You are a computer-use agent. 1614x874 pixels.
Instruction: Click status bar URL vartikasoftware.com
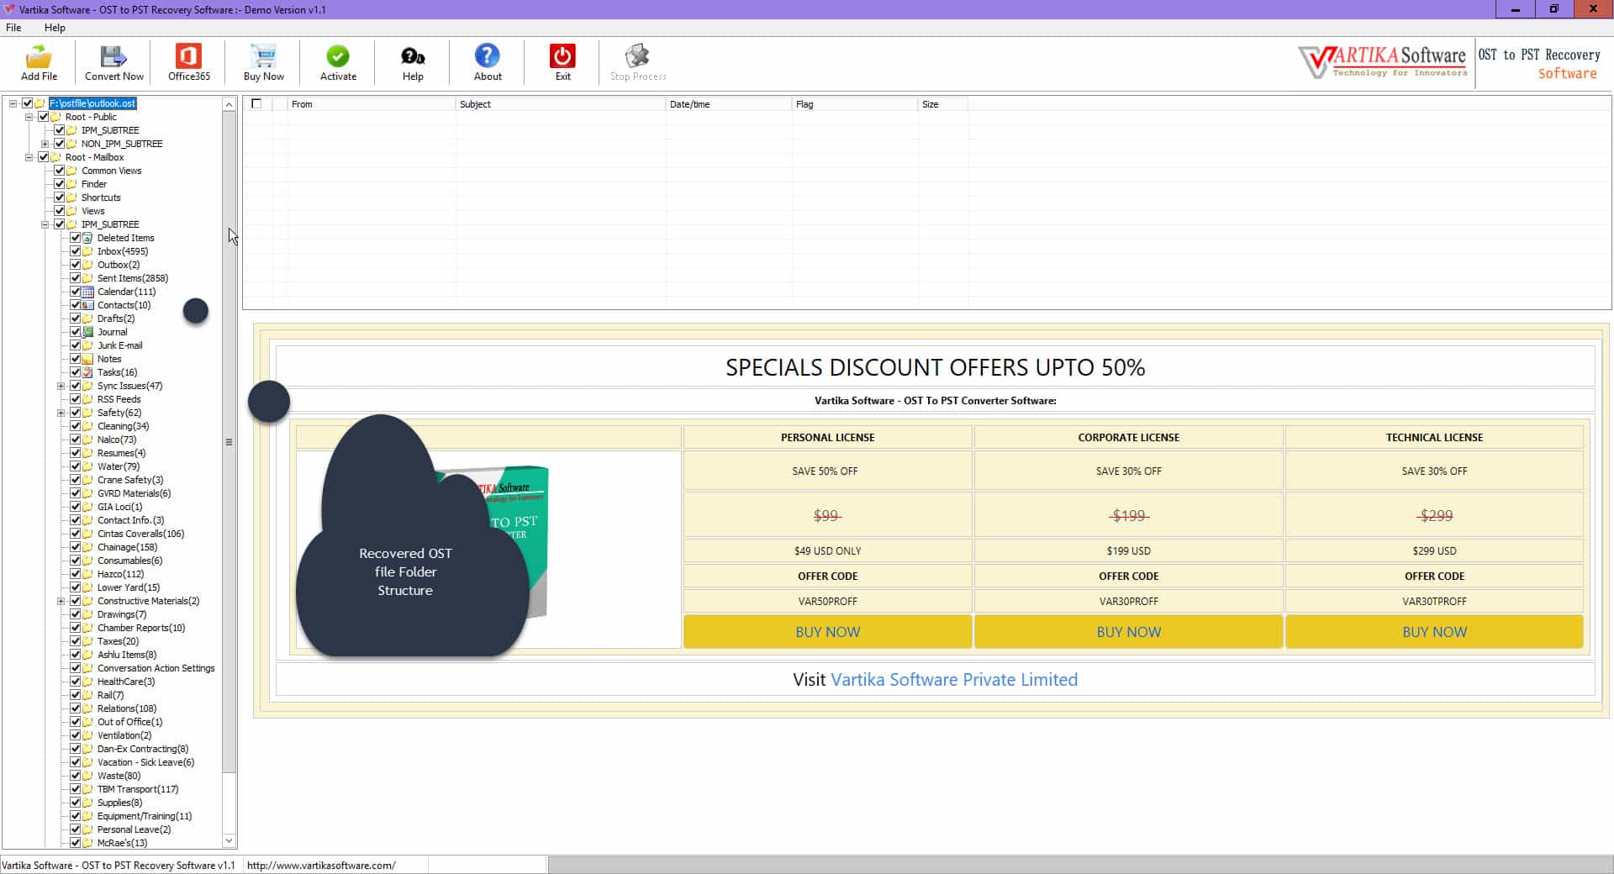(321, 865)
